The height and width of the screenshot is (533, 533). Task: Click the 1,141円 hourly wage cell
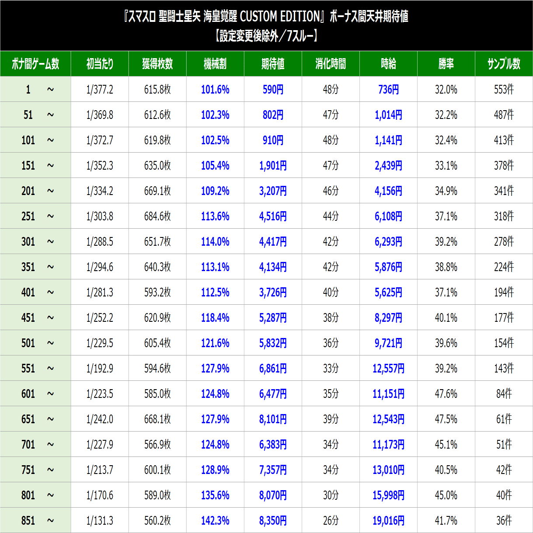click(x=388, y=140)
